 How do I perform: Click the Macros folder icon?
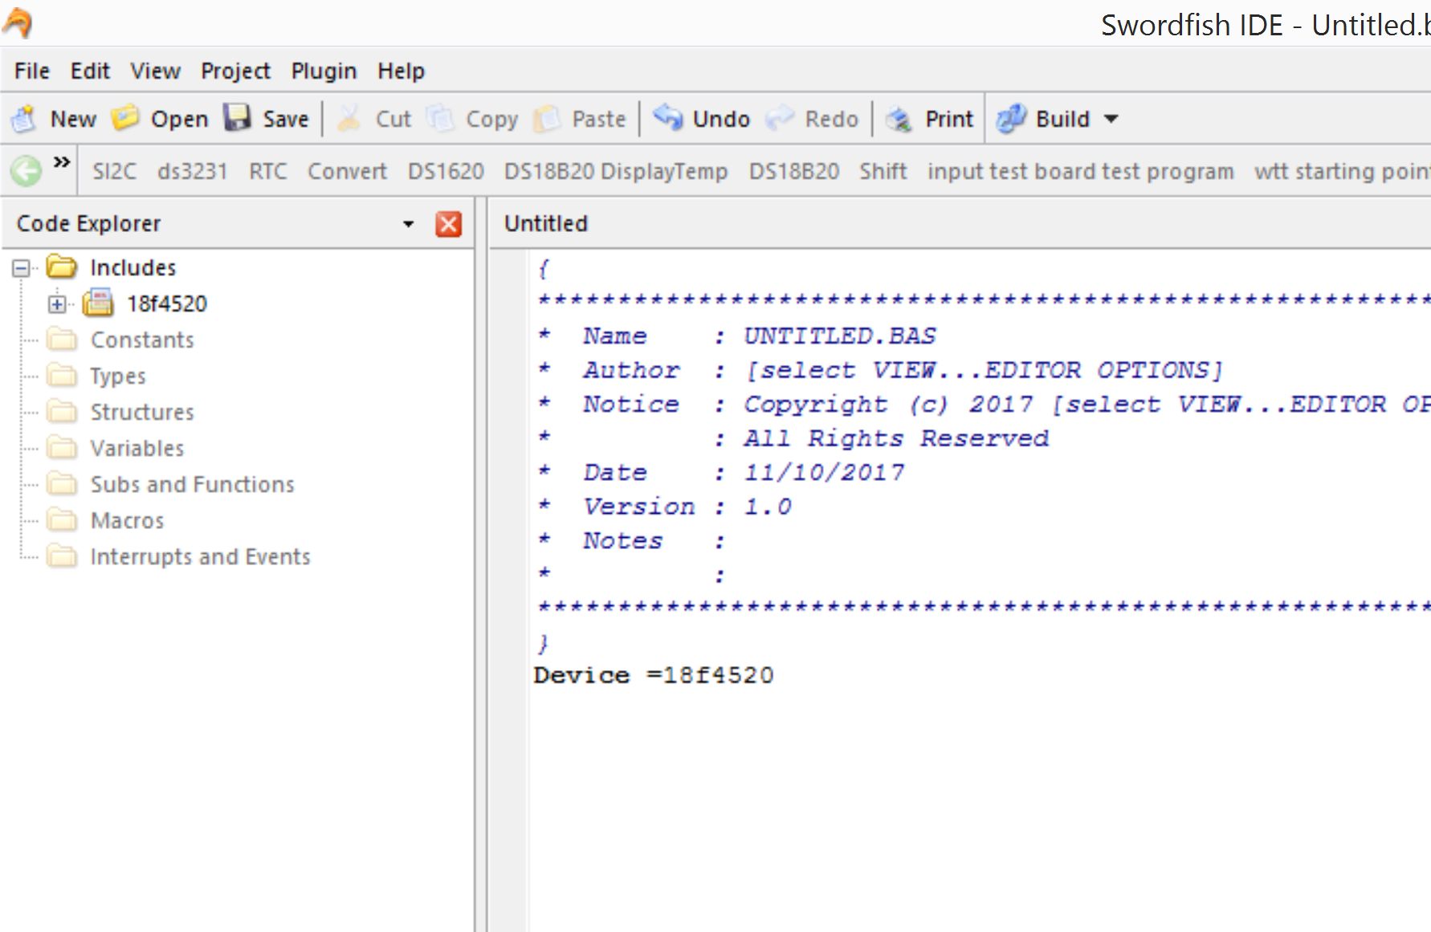62,520
